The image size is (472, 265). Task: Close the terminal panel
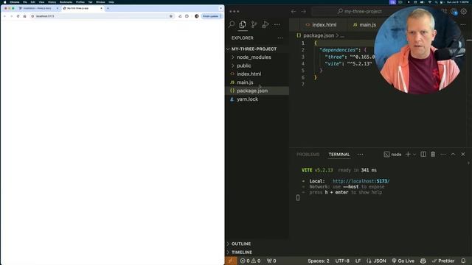click(x=463, y=155)
